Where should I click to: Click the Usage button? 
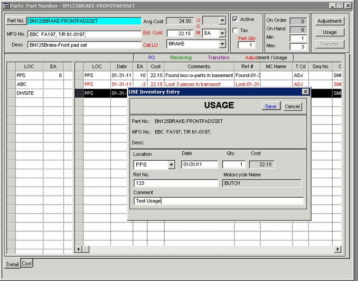click(329, 33)
